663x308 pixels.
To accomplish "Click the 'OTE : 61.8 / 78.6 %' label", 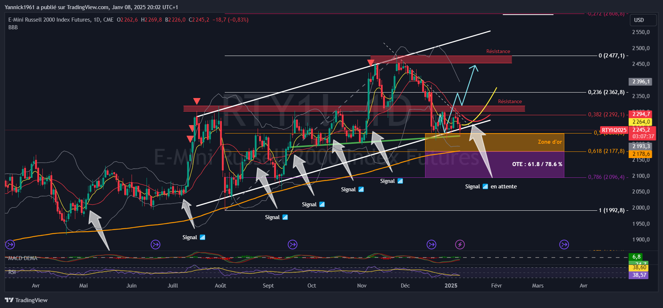I will (x=537, y=164).
